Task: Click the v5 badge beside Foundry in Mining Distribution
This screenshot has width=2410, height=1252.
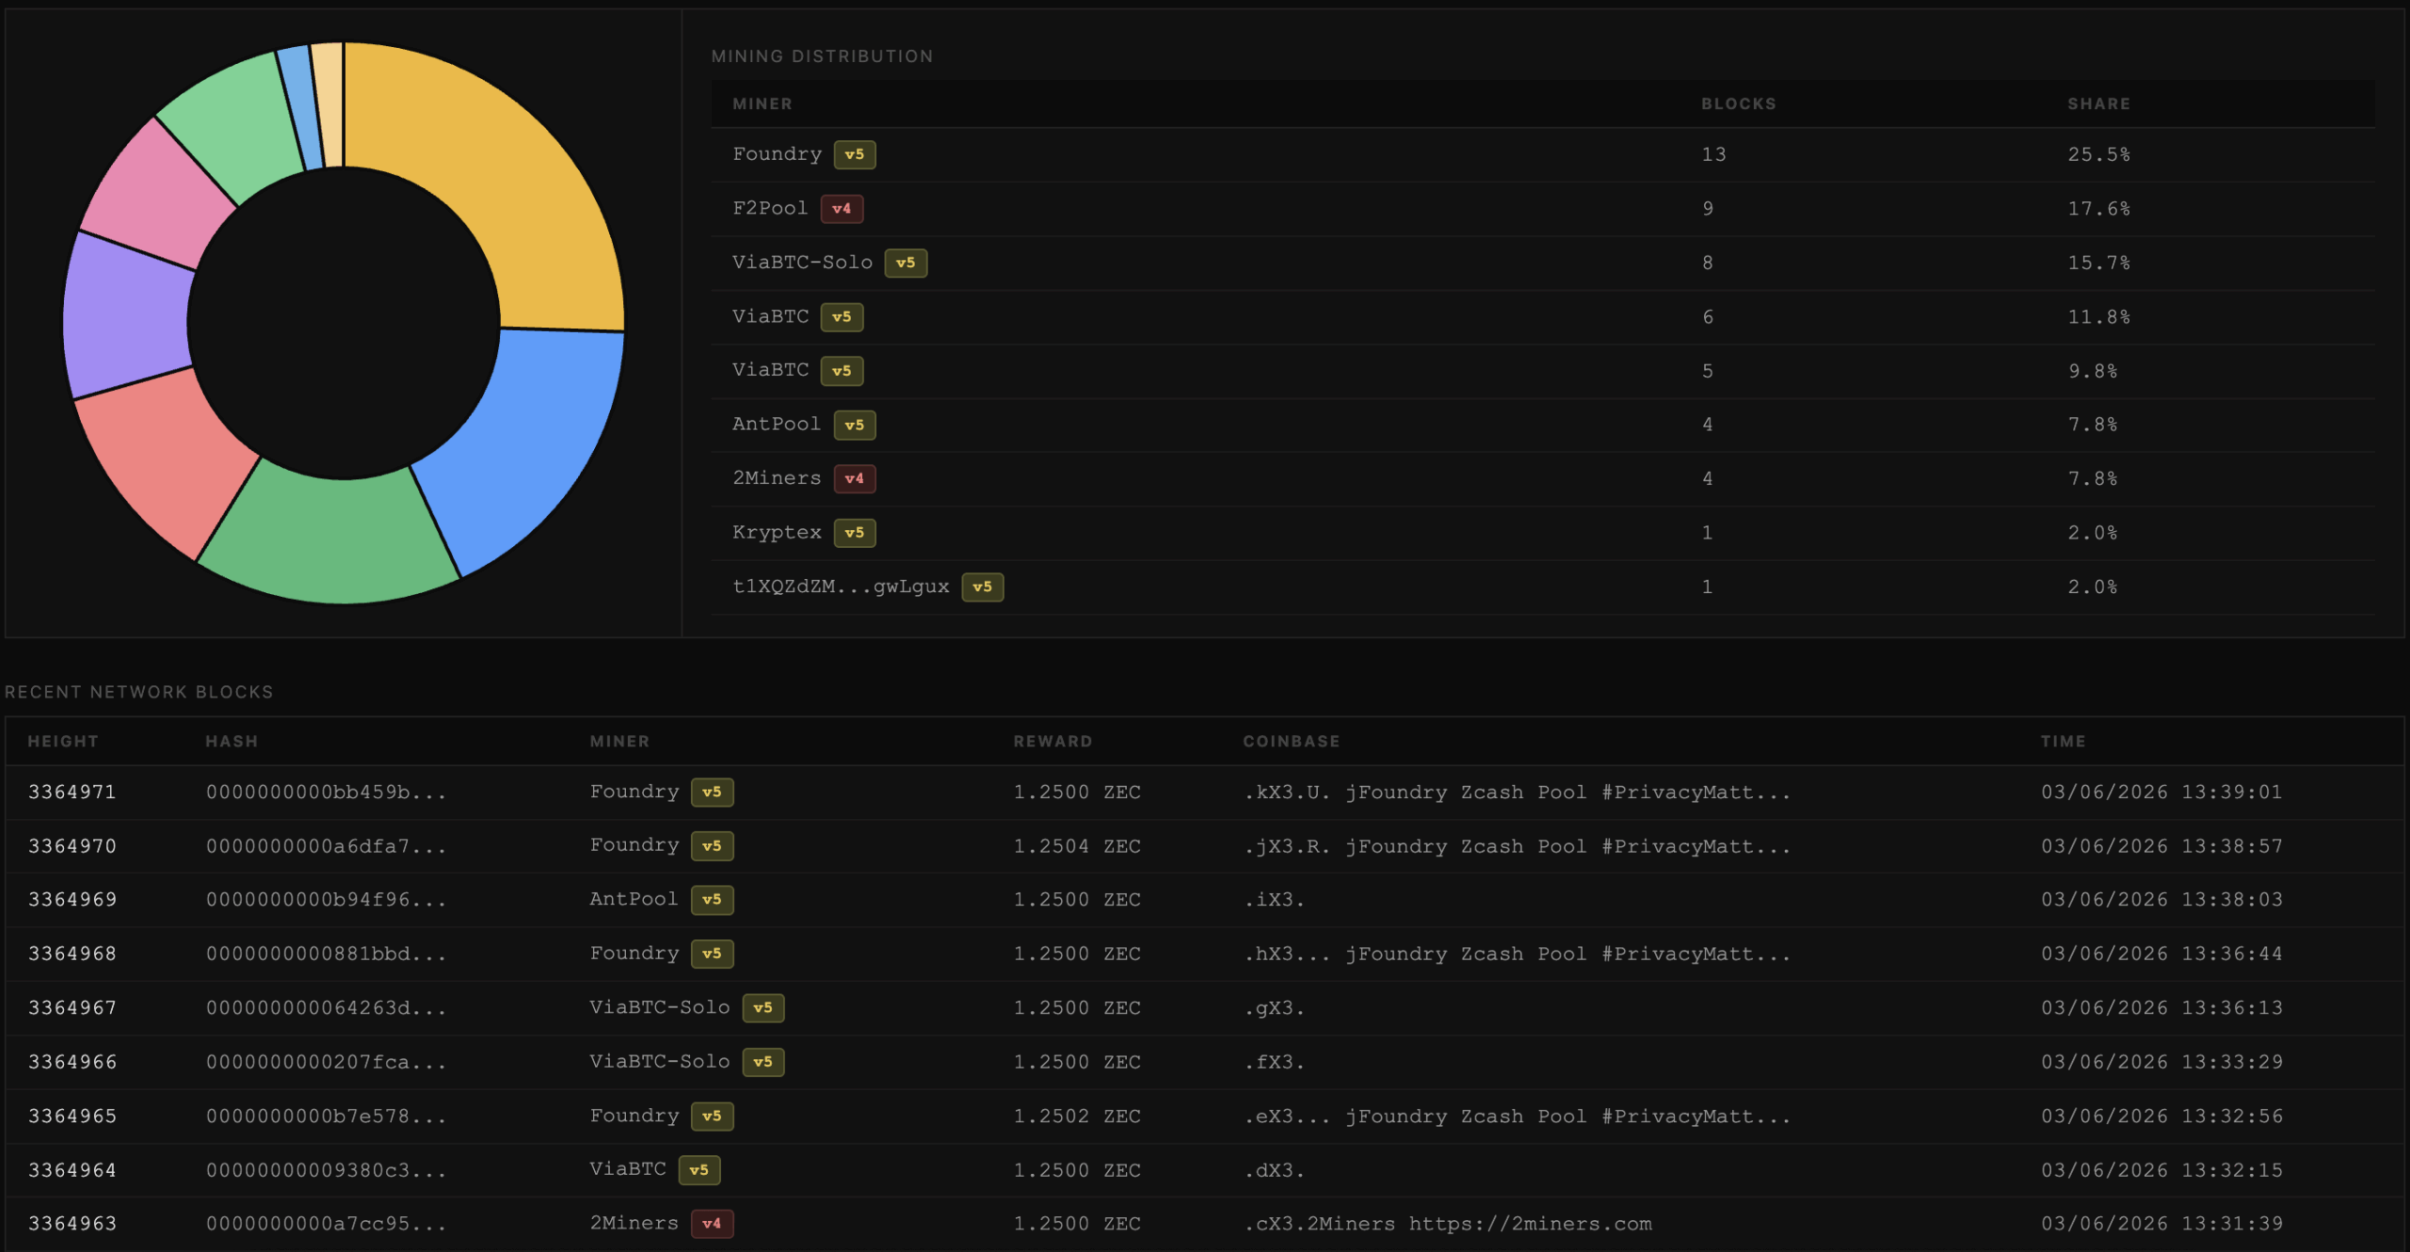Action: tap(855, 154)
